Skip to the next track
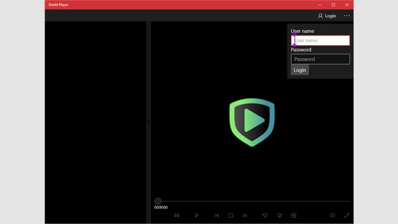This screenshot has height=224, width=398. (245, 215)
